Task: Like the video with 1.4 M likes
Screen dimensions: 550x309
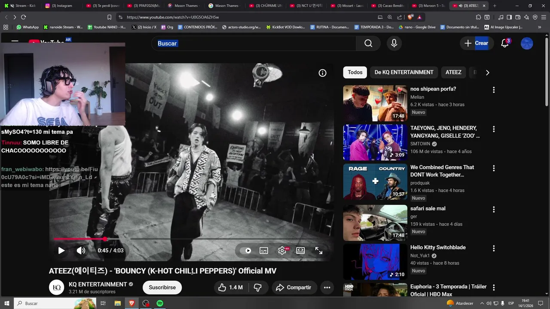Action: pyautogui.click(x=230, y=288)
